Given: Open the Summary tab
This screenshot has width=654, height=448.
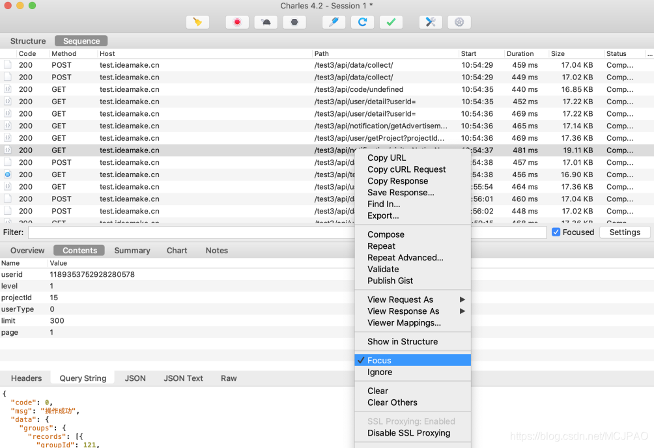Looking at the screenshot, I should pos(132,250).
